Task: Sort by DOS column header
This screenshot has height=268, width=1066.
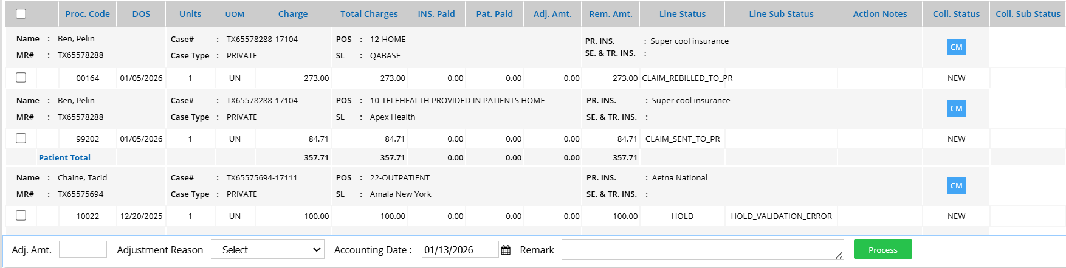Action: [141, 14]
